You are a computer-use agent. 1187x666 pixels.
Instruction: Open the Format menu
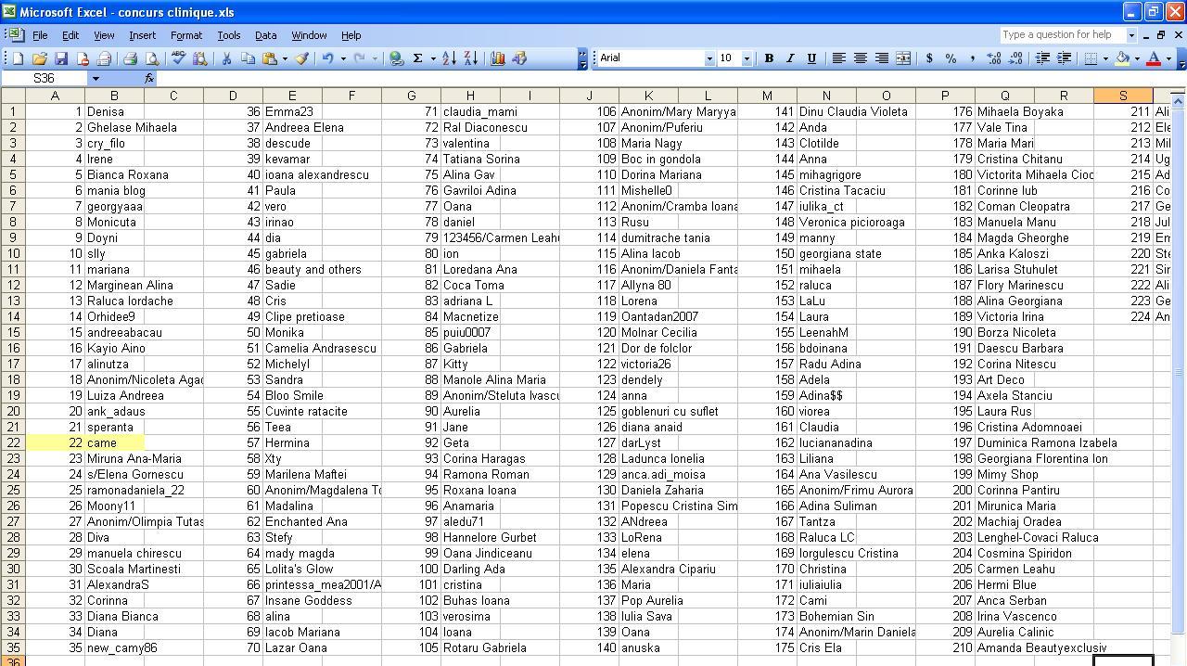point(186,35)
